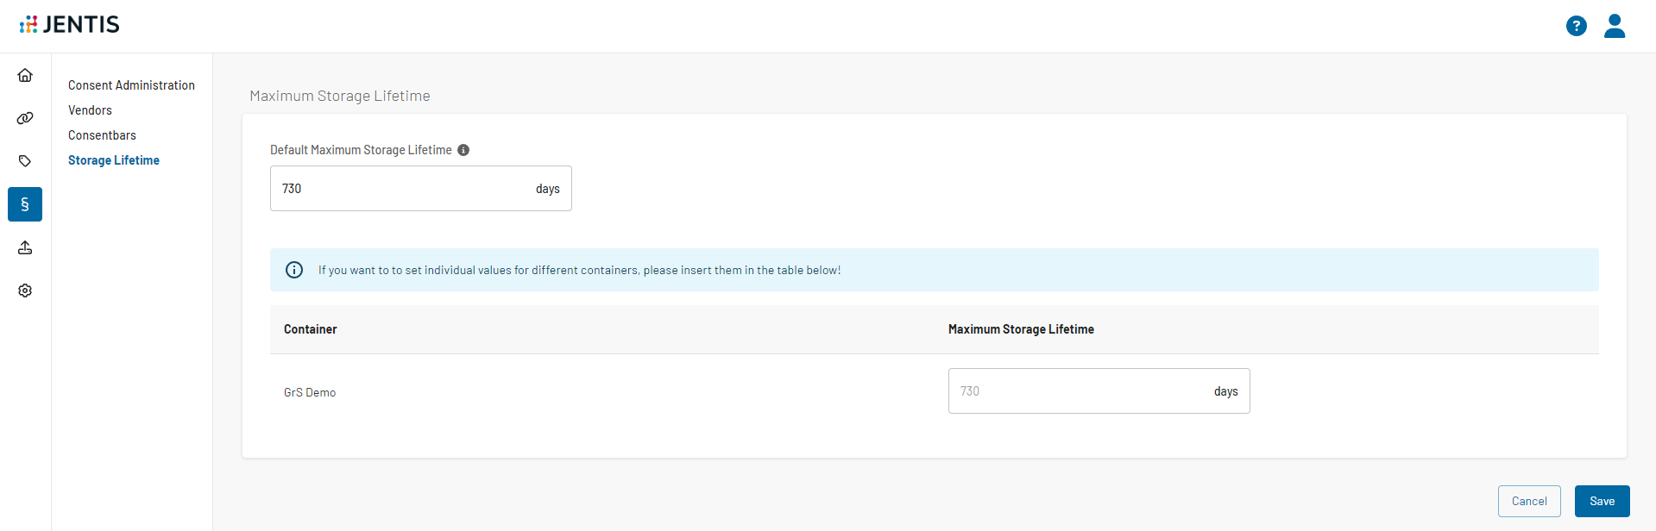Open the user profile icon

click(1614, 26)
